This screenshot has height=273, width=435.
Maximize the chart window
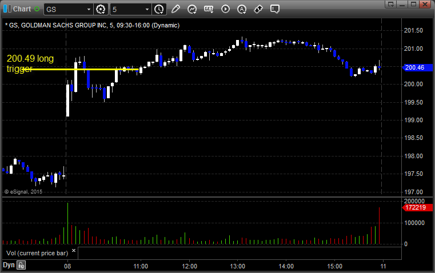pos(413,4)
